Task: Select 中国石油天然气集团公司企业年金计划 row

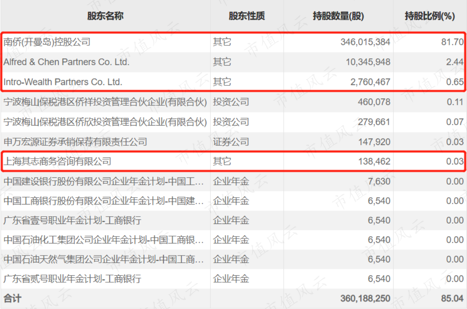Action: (x=104, y=260)
